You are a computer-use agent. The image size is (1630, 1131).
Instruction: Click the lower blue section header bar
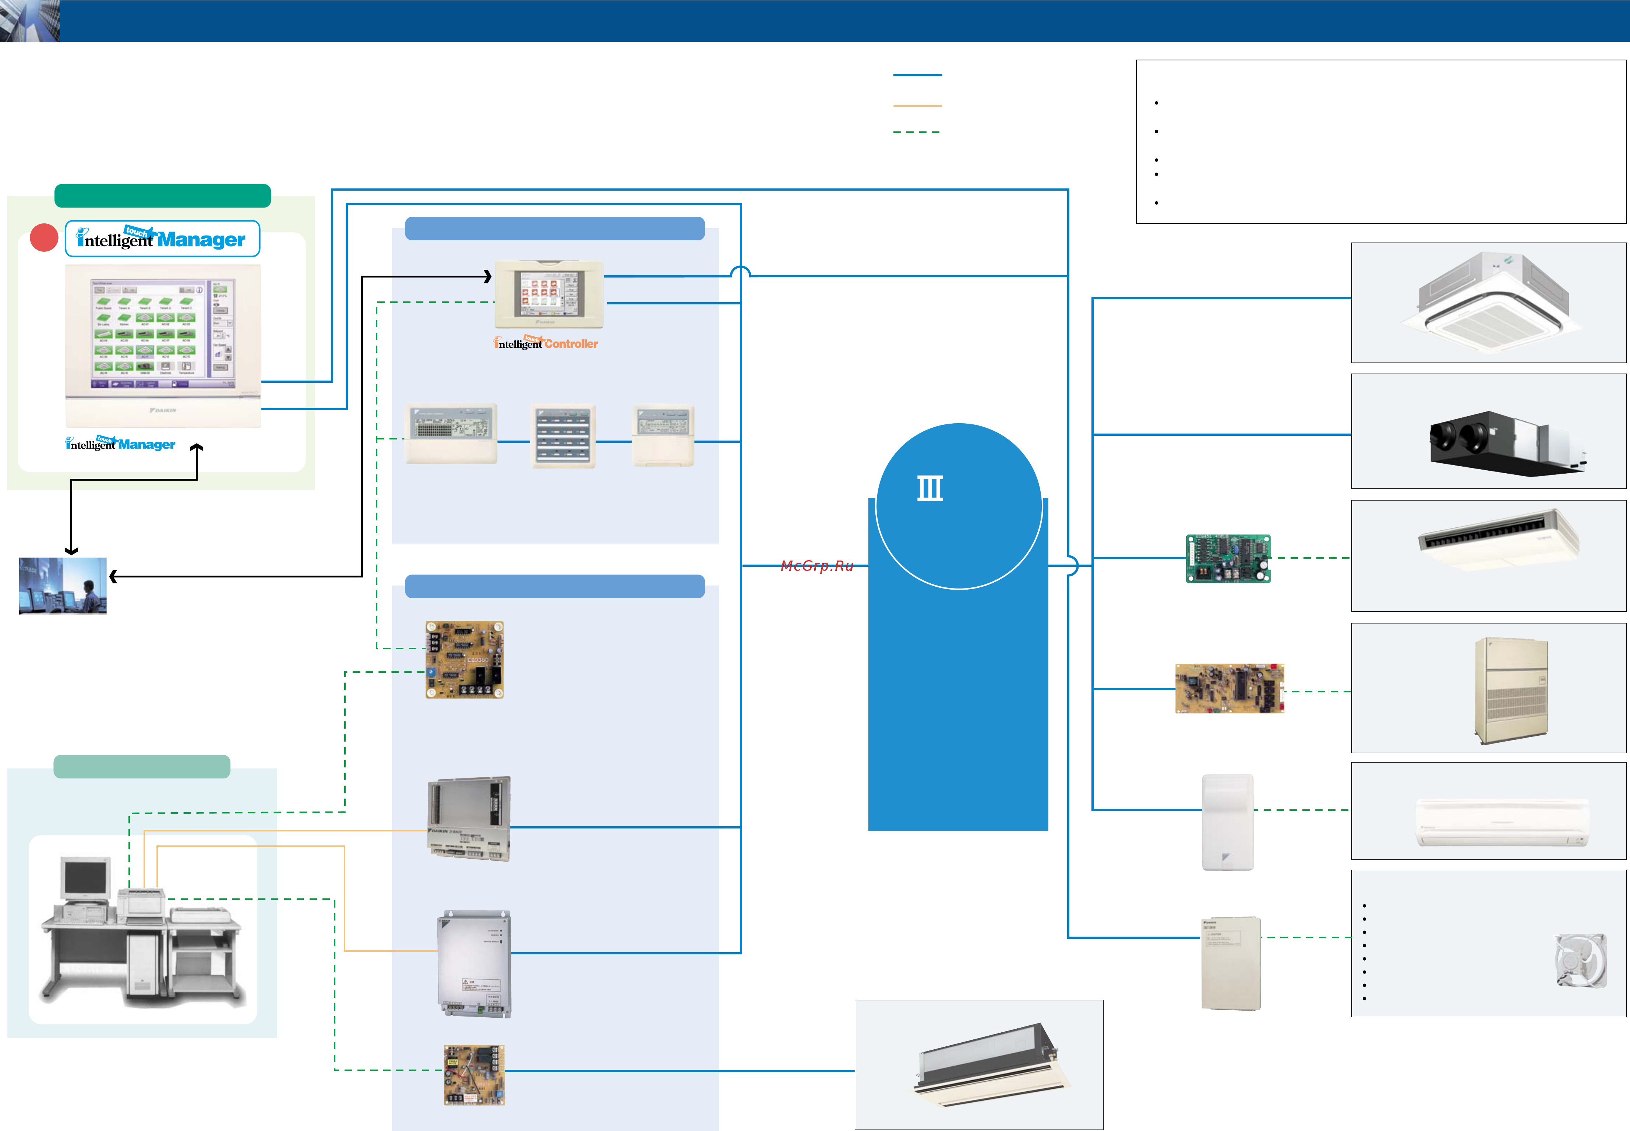[555, 586]
